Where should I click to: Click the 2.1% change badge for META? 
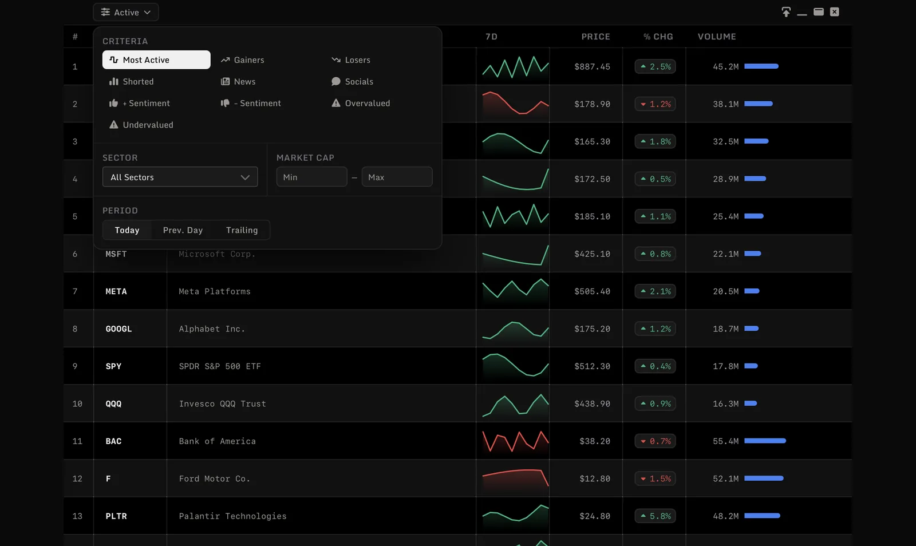(655, 292)
